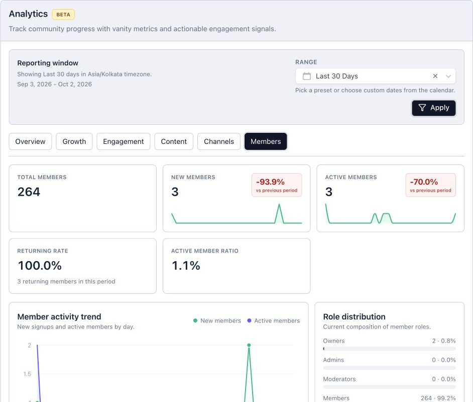The width and height of the screenshot is (473, 402).
Task: Click the calendar icon in Range field
Action: (306, 76)
